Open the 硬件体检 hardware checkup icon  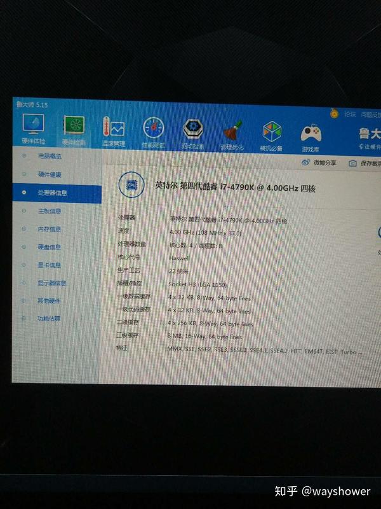coord(34,124)
